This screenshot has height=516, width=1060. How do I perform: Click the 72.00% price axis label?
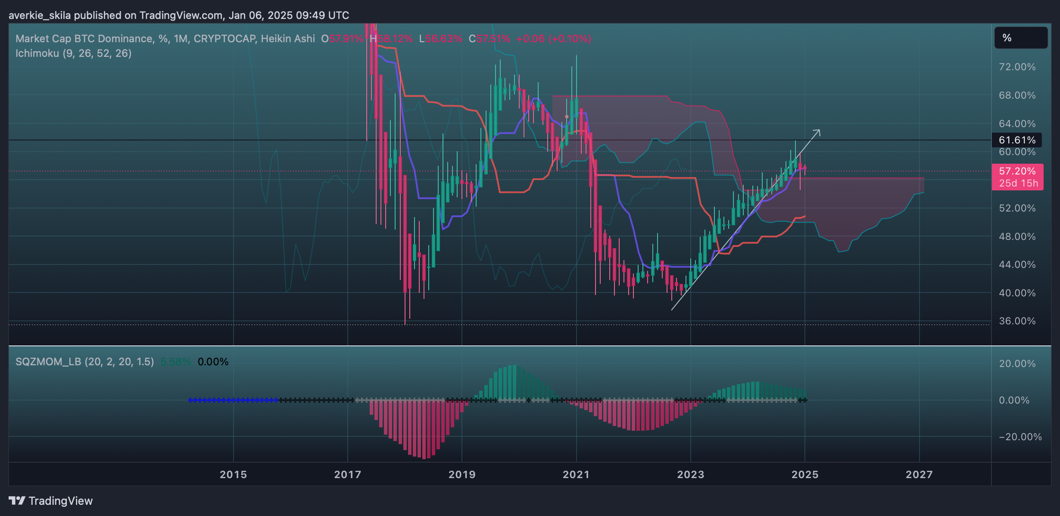click(1017, 67)
